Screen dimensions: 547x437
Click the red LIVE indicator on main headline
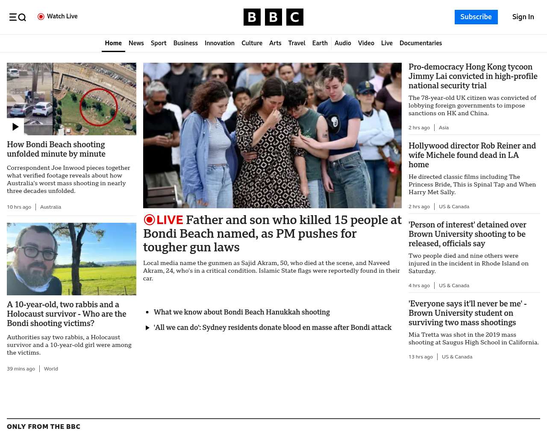pyautogui.click(x=164, y=220)
